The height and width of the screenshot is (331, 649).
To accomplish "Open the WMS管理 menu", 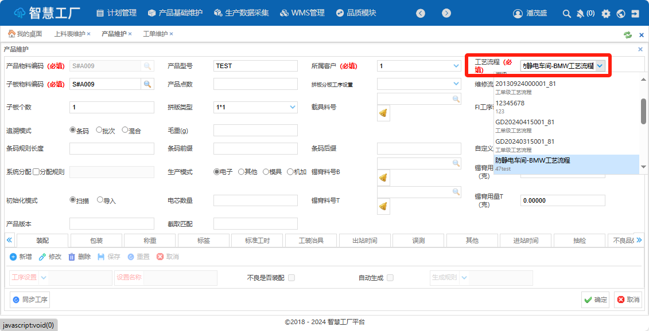I will click(x=302, y=13).
